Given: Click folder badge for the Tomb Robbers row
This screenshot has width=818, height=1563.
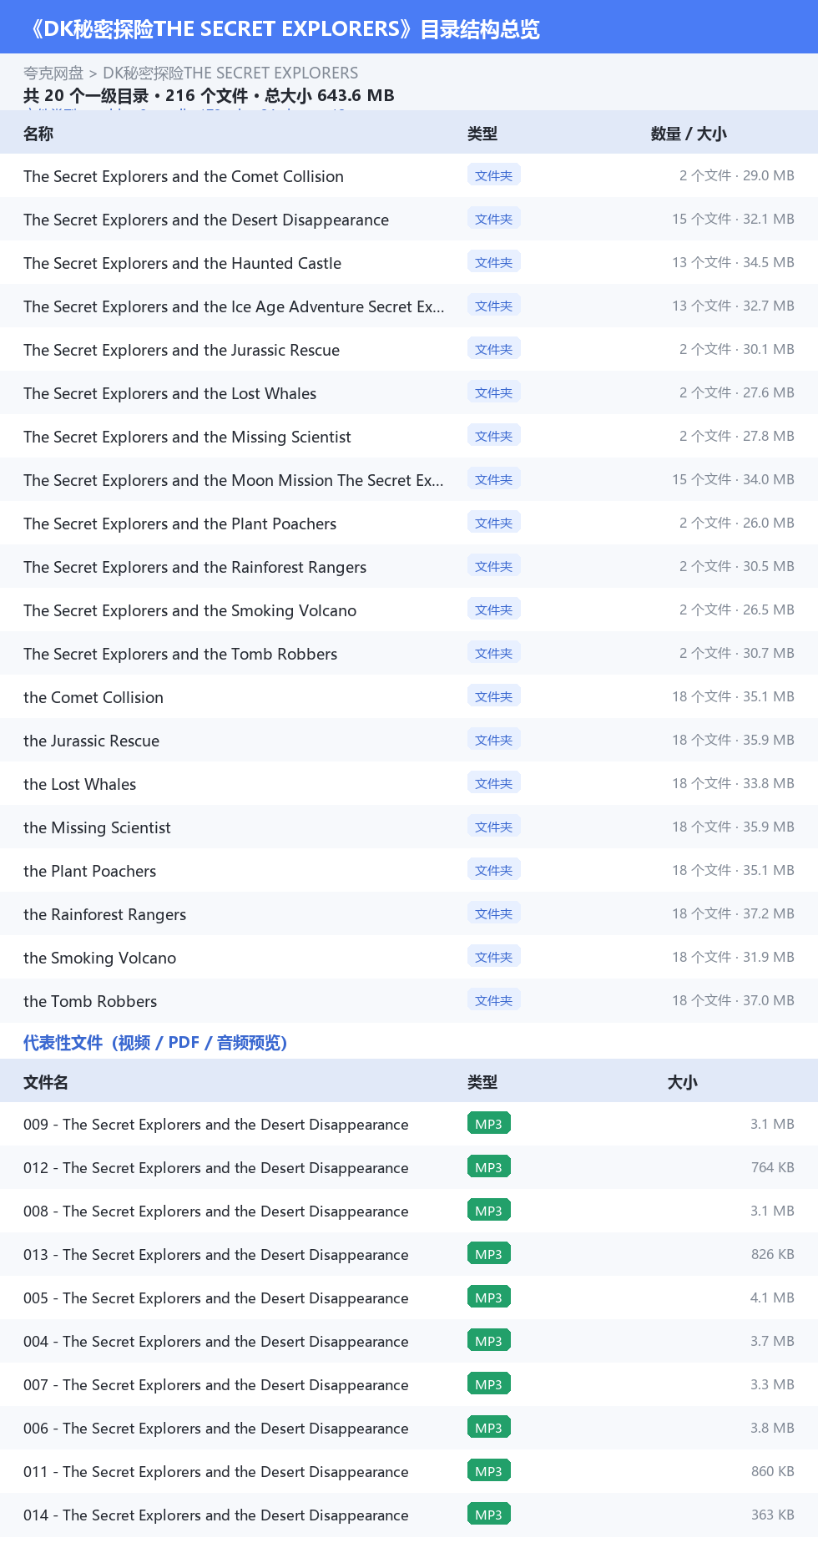Looking at the screenshot, I should (x=494, y=1000).
